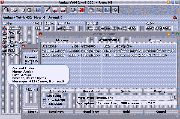Screen dimensions: 180x119
Task: Click the Edit message toolbar icon
Action: point(14,10)
